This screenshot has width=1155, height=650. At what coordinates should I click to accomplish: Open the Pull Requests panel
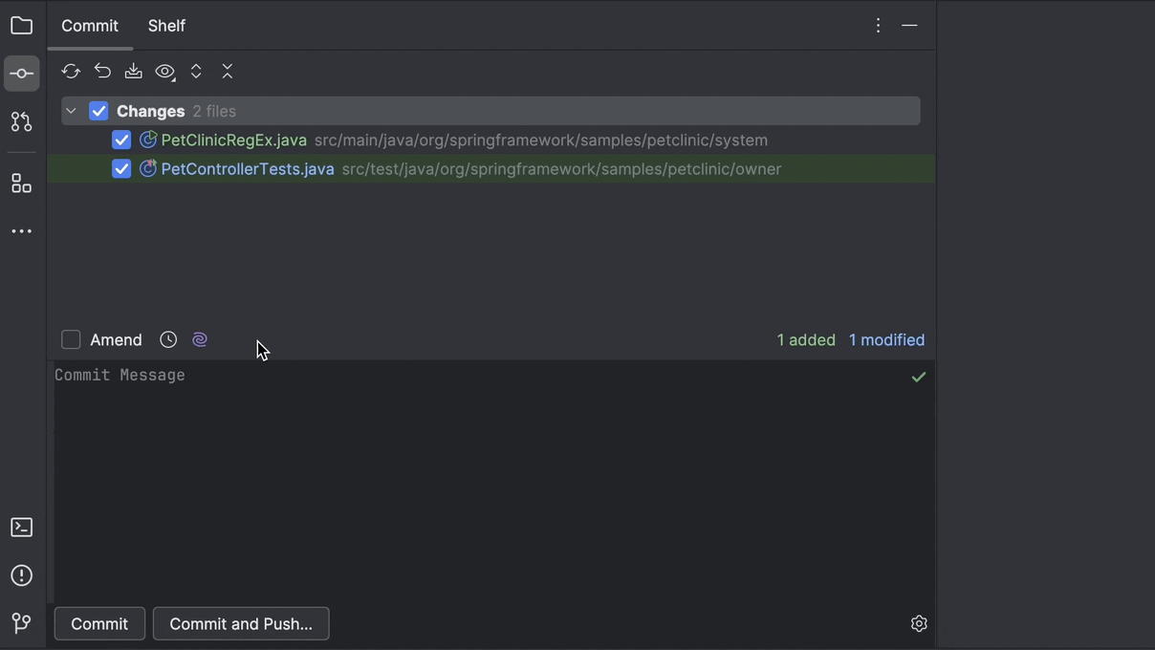[21, 121]
